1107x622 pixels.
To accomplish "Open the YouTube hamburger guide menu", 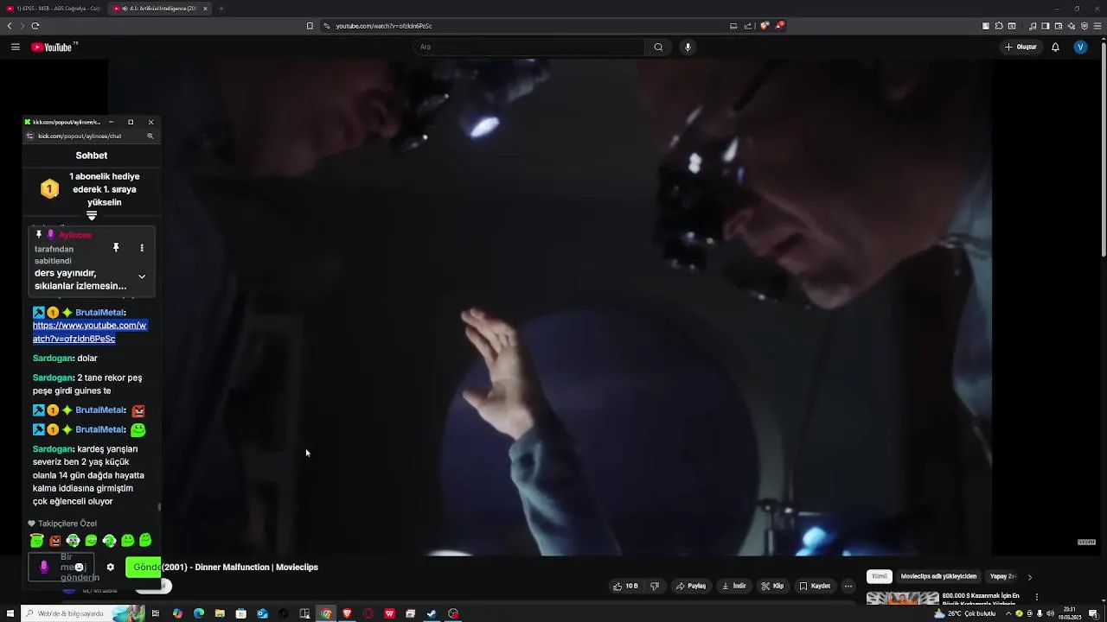I will [x=15, y=47].
